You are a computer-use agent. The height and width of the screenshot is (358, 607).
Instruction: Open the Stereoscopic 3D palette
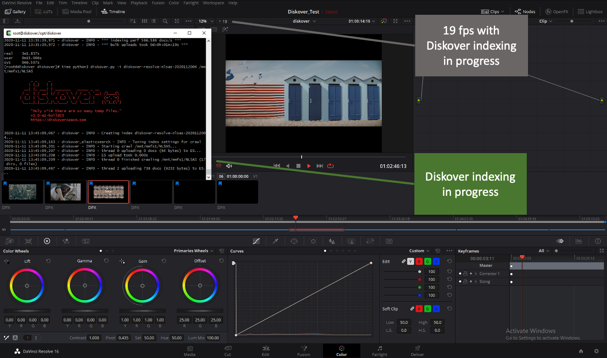[389, 241]
